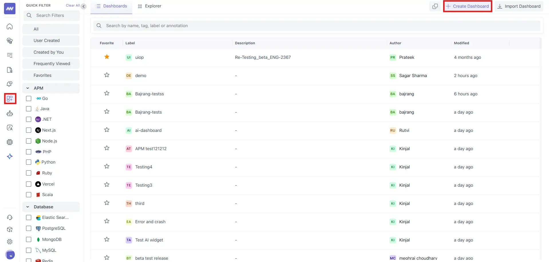Check the Go filter checkbox
This screenshot has width=549, height=262.
click(29, 98)
